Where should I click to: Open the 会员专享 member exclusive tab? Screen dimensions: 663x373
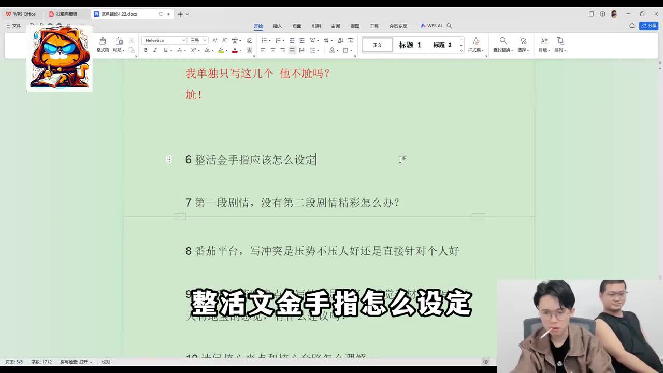coord(398,26)
